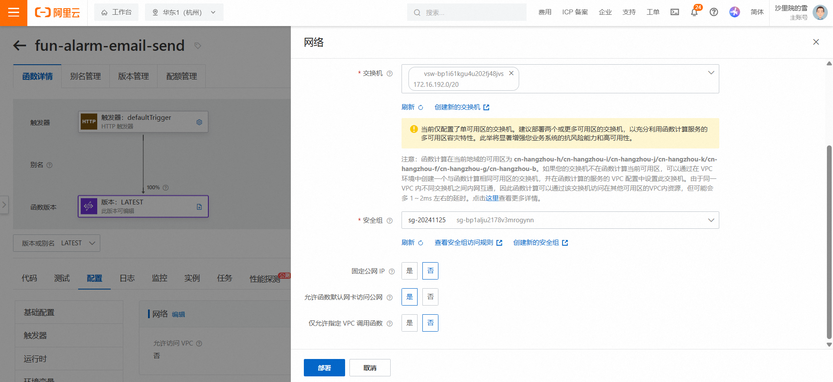
Task: Click the Alibaba Cloud logo
Action: click(x=58, y=13)
